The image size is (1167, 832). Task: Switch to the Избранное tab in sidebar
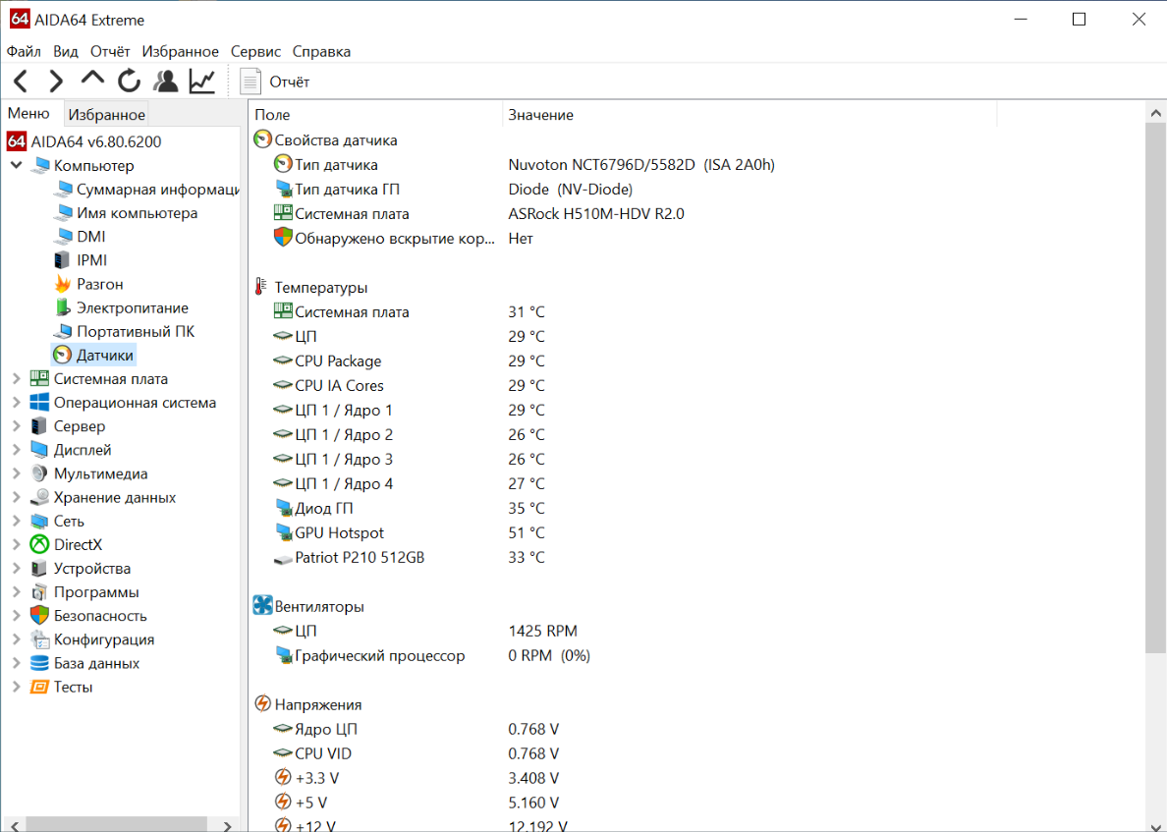(x=106, y=115)
